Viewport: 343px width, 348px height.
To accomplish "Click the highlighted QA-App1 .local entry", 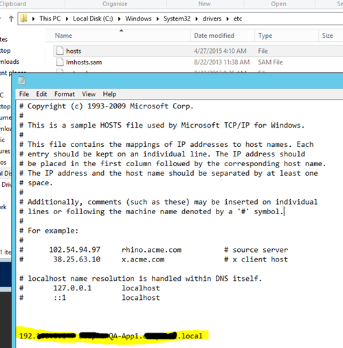I will [111, 336].
